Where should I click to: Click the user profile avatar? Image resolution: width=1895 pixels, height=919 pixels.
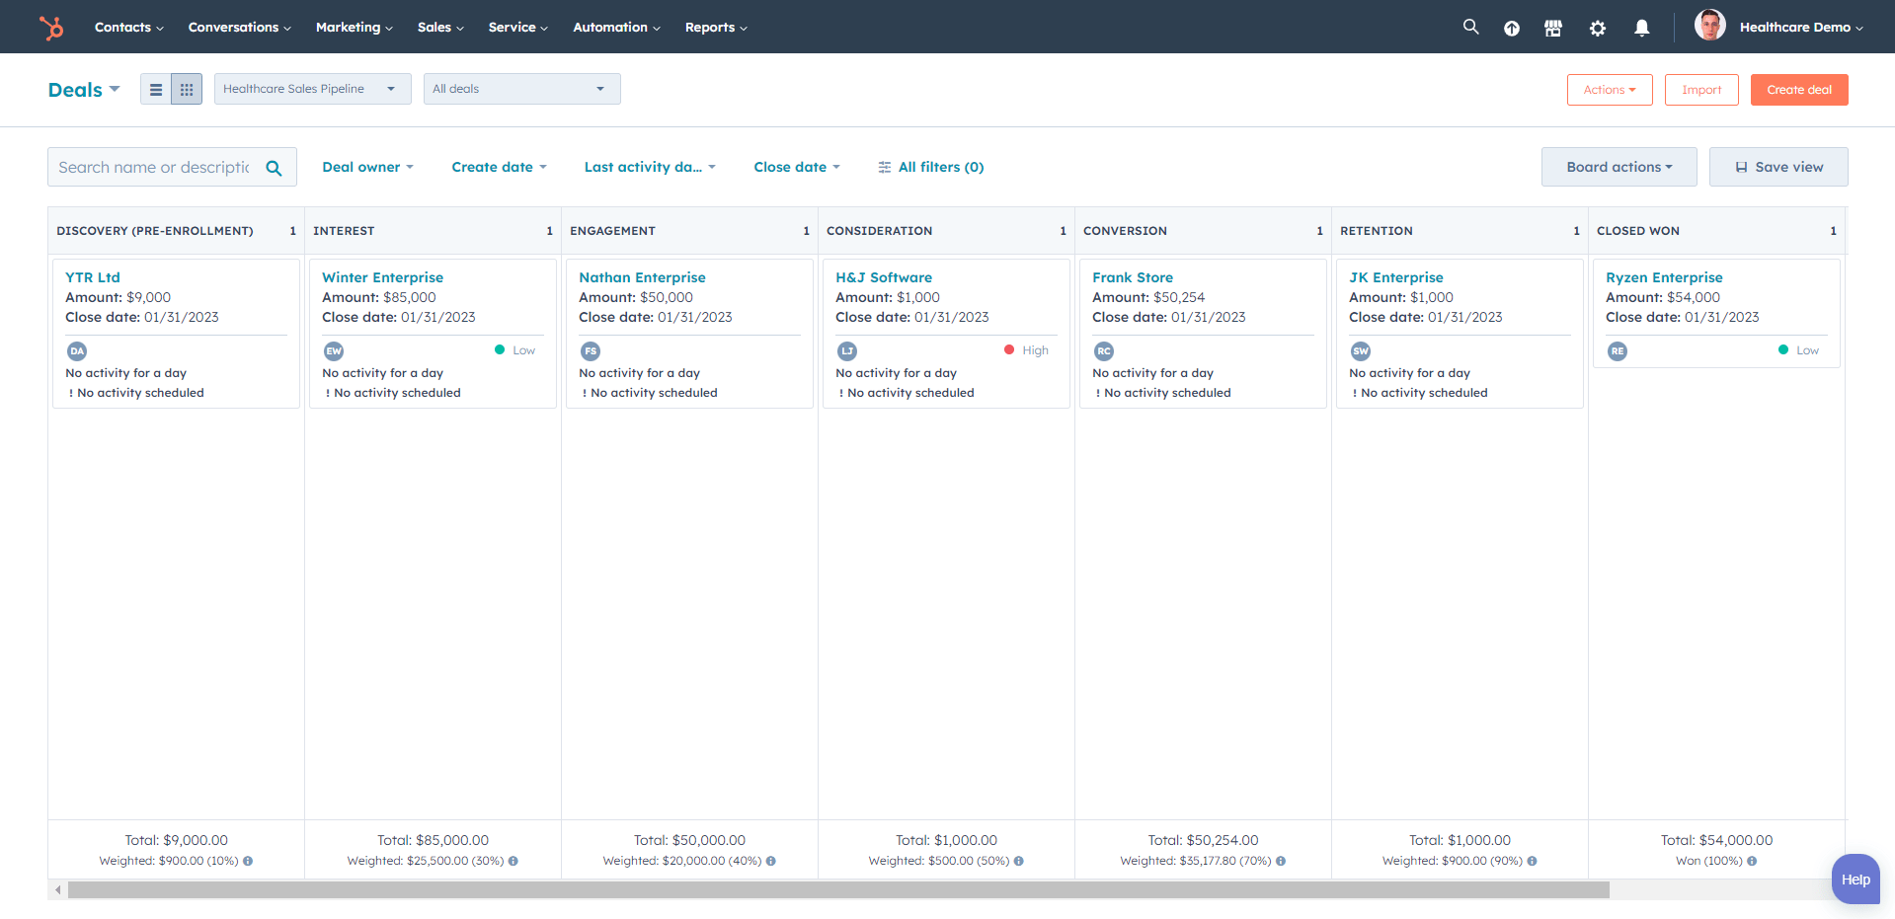(1710, 26)
